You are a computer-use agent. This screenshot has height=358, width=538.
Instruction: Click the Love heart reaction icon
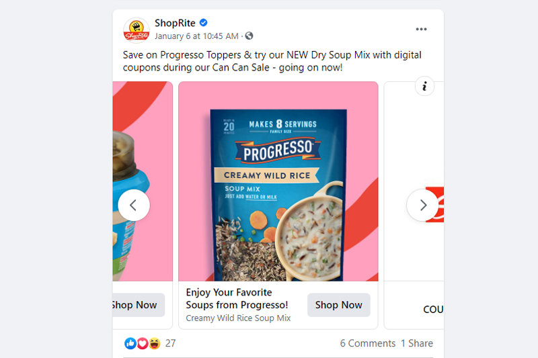click(x=143, y=343)
